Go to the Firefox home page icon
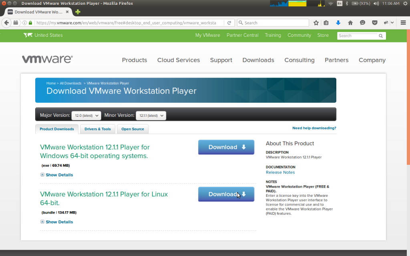The width and height of the screenshot is (410, 256). [350, 23]
